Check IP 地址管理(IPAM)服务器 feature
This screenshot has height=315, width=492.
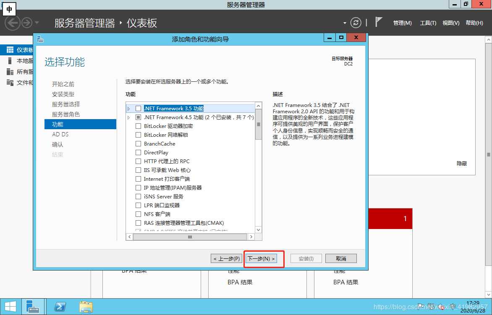[x=139, y=188]
